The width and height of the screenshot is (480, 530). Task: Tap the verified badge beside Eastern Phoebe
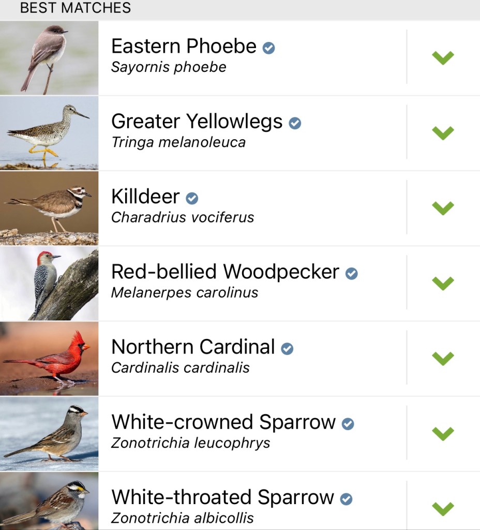268,48
